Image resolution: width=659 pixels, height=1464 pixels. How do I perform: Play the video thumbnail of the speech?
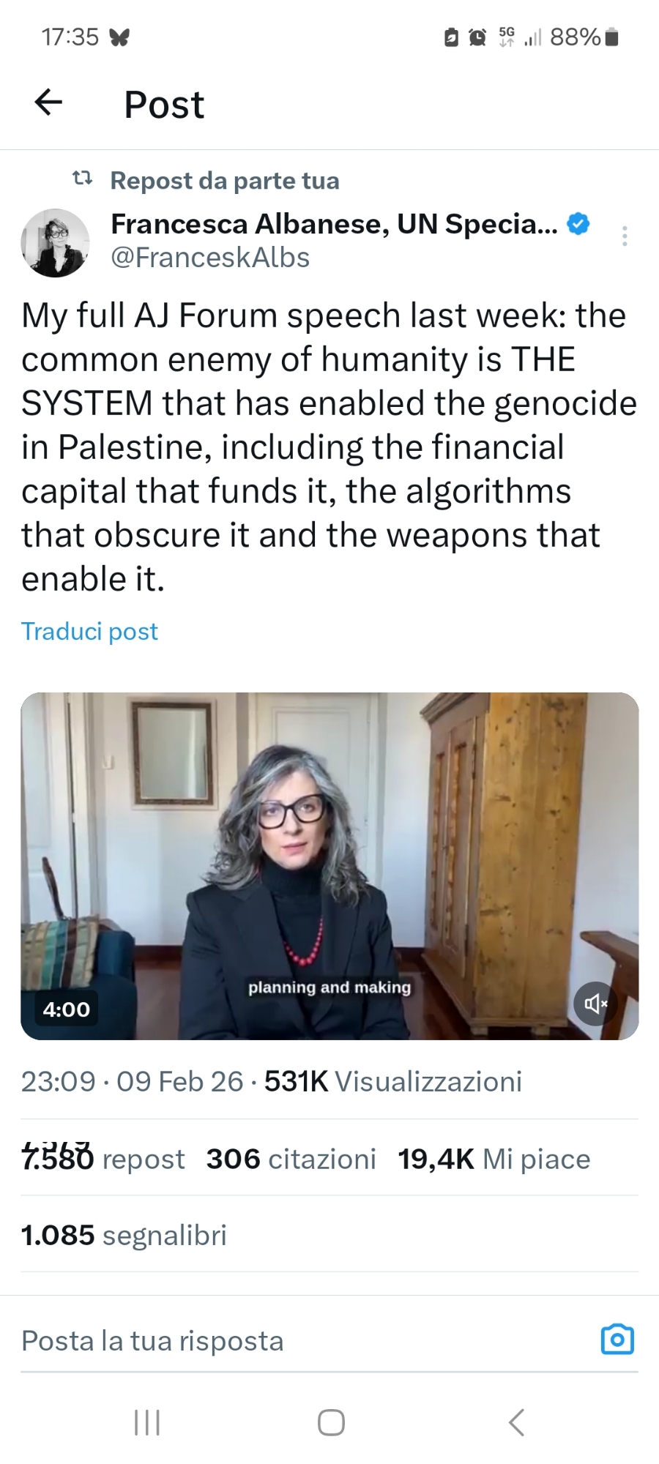(x=329, y=866)
